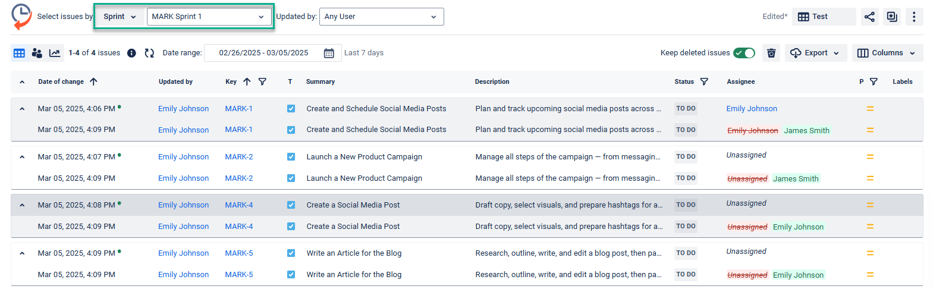Switch to the users view icon
This screenshot has height=292, width=933.
37,53
